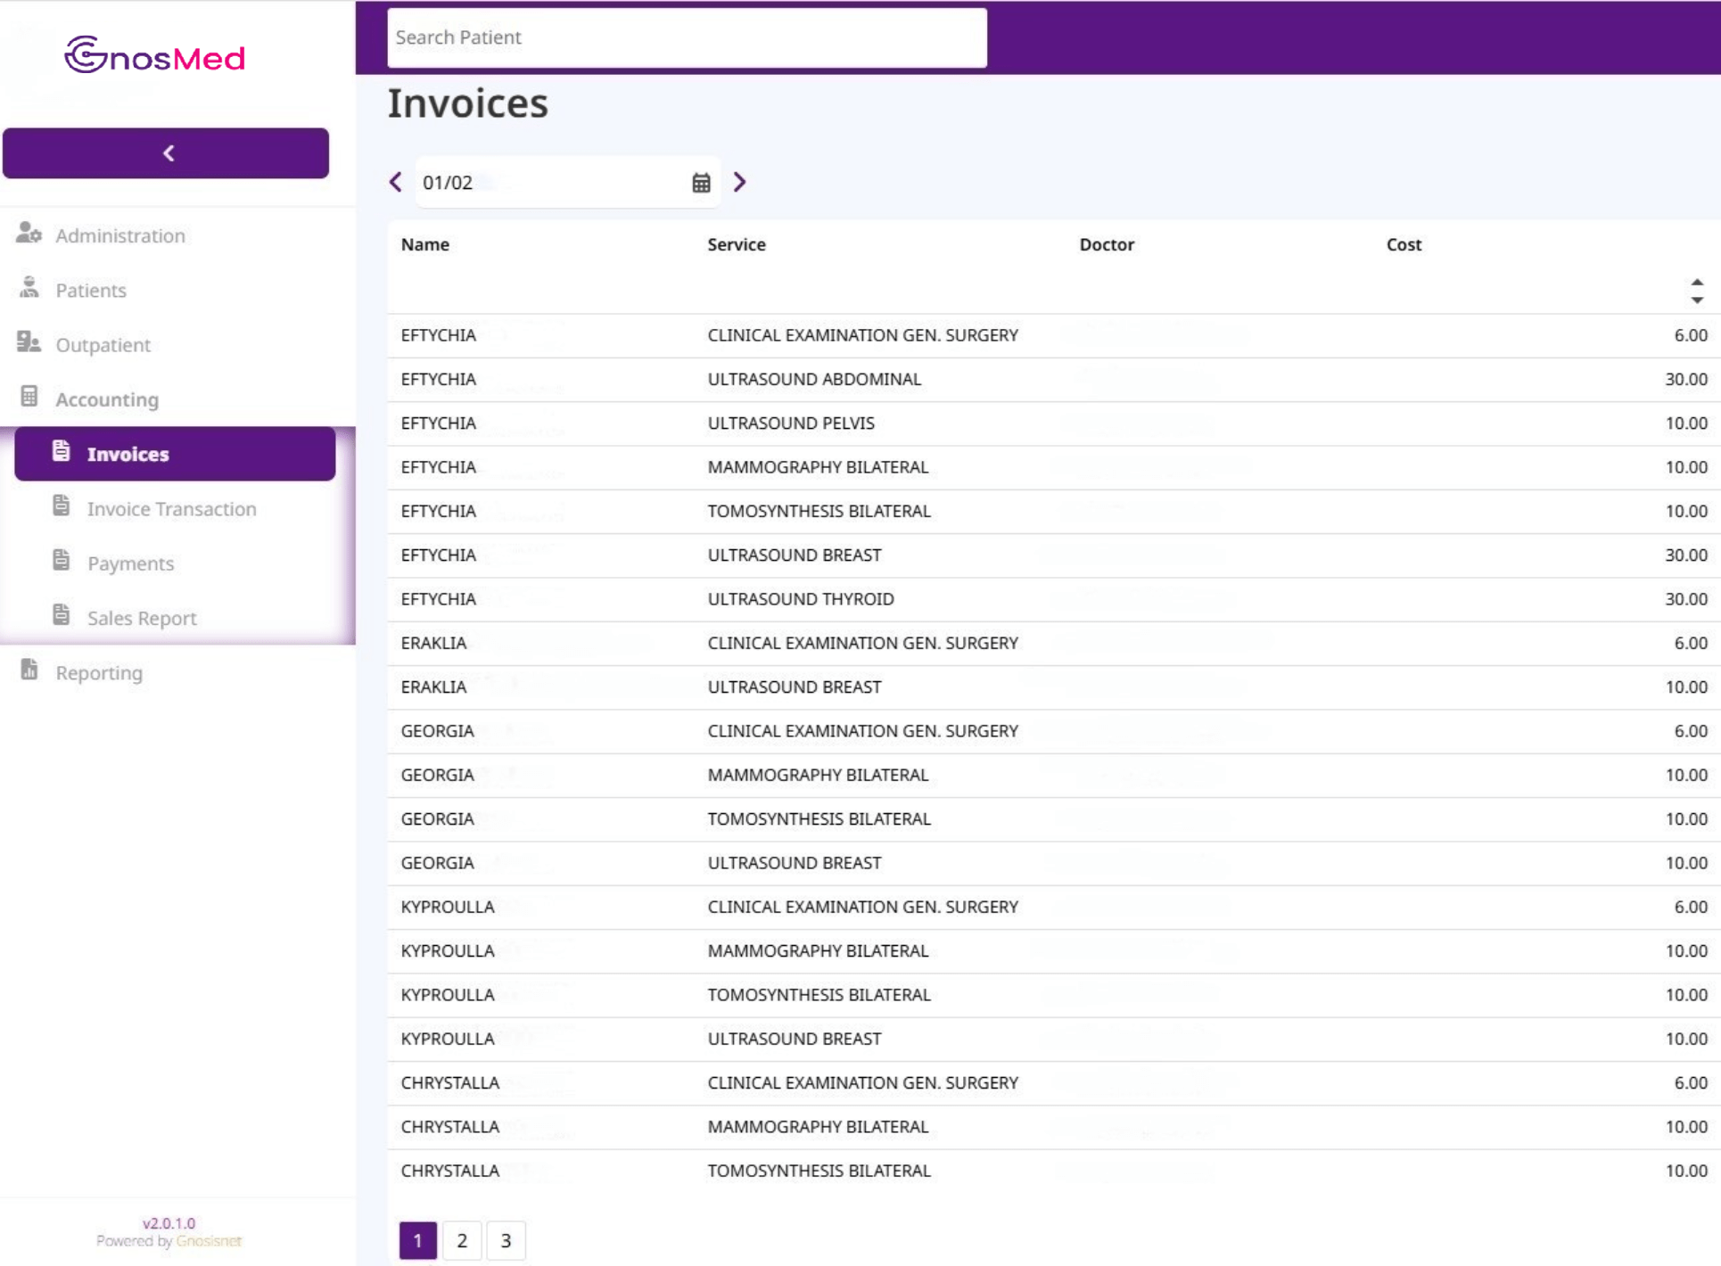Viewport: 1721px width, 1266px height.
Task: Open the Invoice Transaction submenu item
Action: point(171,509)
